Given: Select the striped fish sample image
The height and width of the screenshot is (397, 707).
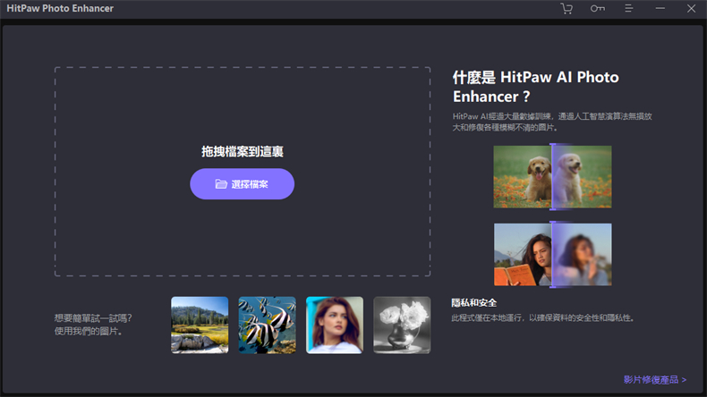Looking at the screenshot, I should click(x=267, y=325).
